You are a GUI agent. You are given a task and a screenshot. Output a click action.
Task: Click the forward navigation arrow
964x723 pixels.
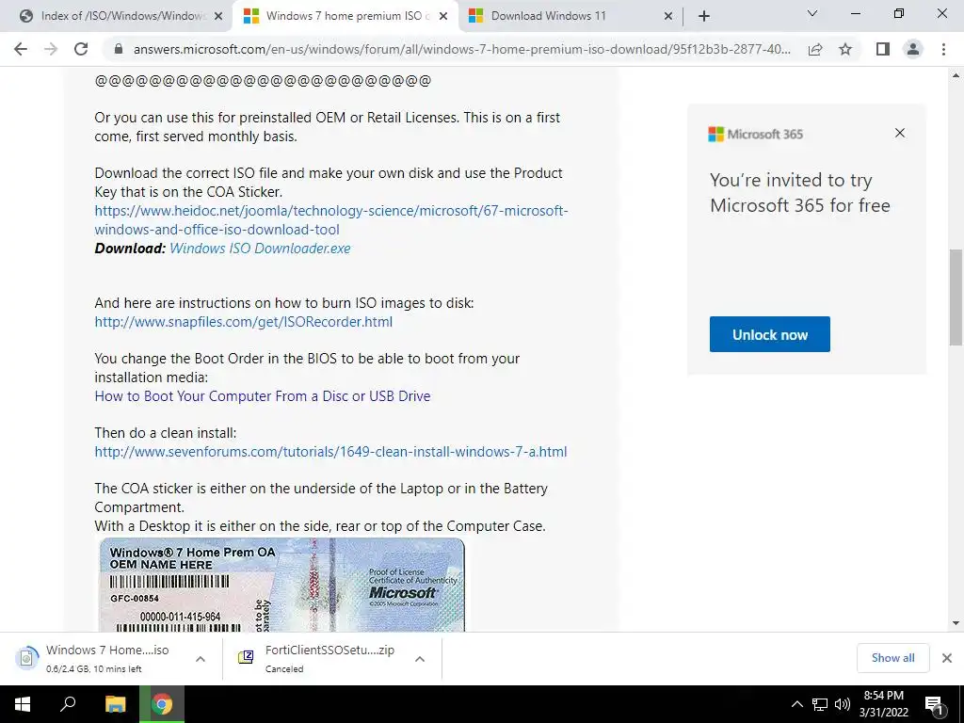pyautogui.click(x=51, y=49)
